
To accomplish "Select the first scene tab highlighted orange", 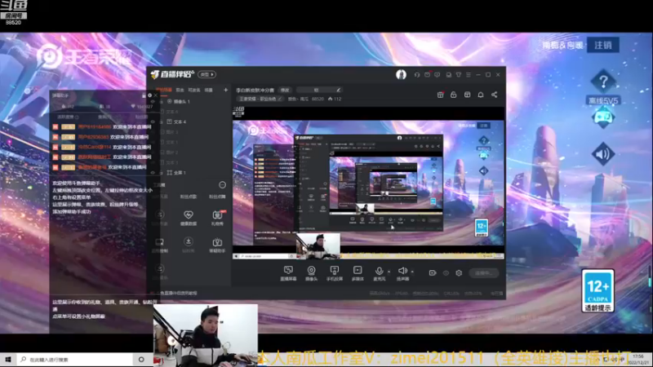I will (x=164, y=90).
